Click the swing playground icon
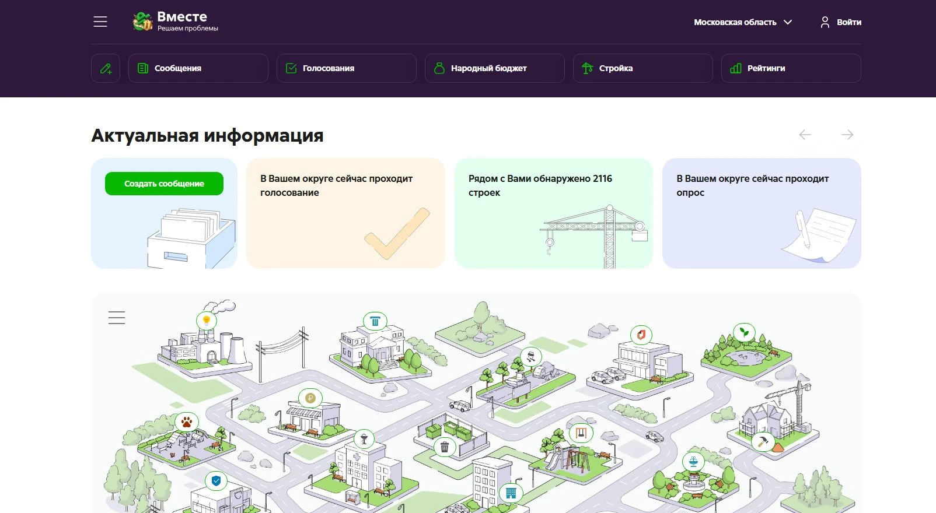Screen dimensions: 936x513 pyautogui.click(x=581, y=433)
